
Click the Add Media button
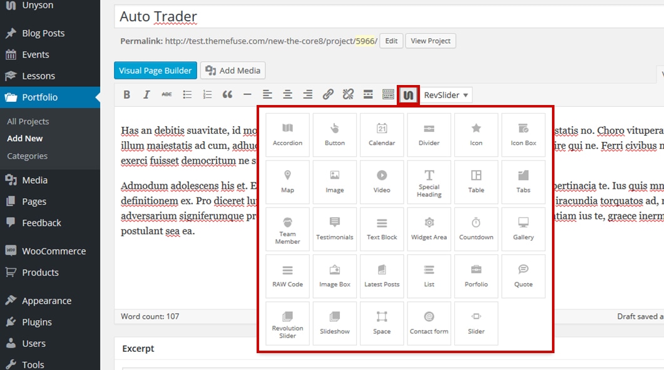click(x=233, y=71)
